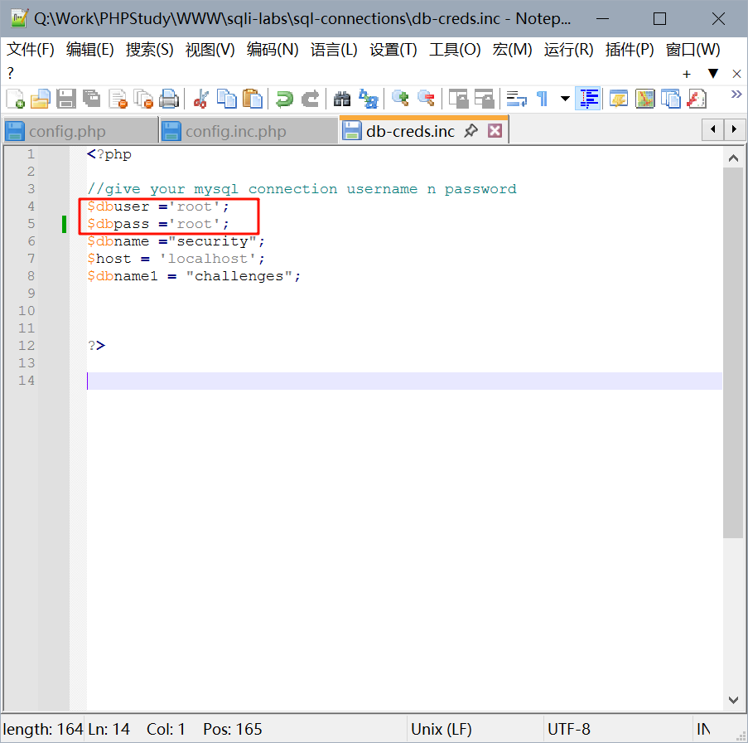Open the black triangle tab list dropdown

click(x=712, y=74)
